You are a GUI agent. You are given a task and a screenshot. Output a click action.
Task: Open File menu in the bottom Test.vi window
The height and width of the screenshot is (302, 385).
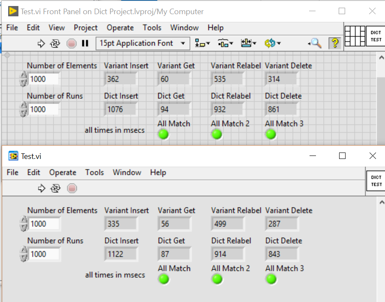point(12,172)
